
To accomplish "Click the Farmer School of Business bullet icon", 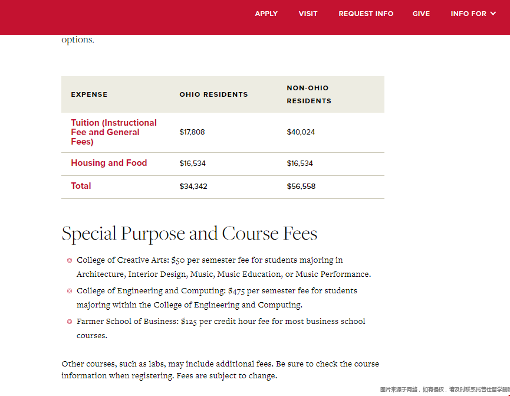I will [70, 322].
